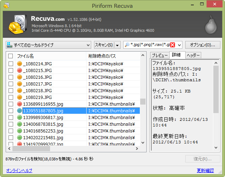Select file row 1340168562253.jpg

click(73, 131)
